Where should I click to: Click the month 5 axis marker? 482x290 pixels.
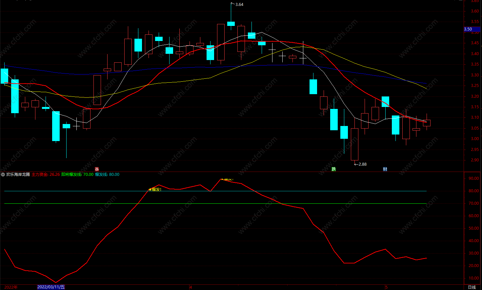click(387, 287)
